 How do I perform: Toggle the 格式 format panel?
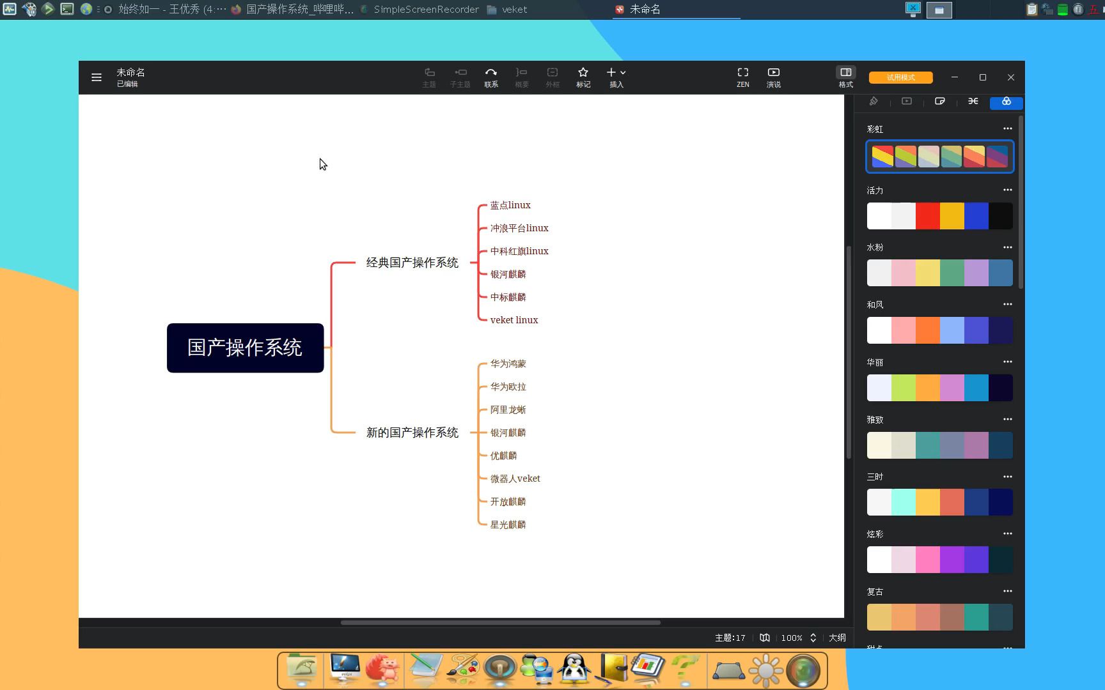pyautogui.click(x=846, y=77)
